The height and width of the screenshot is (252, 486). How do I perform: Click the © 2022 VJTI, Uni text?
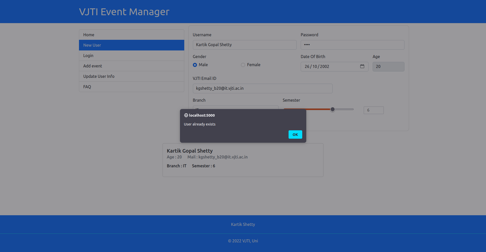tap(243, 241)
